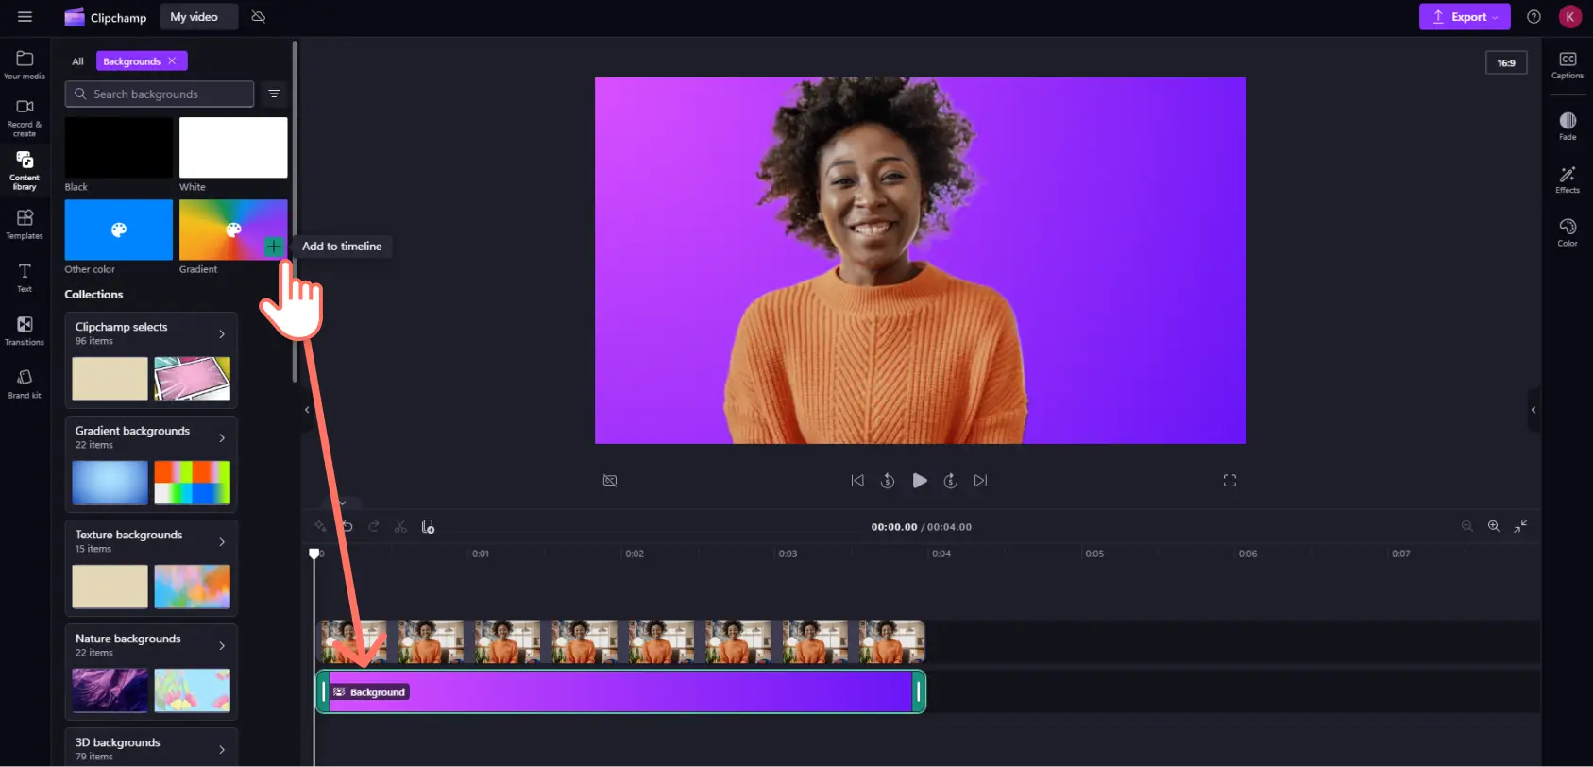Click the timeline playhead marker
1593x767 pixels.
(x=314, y=554)
